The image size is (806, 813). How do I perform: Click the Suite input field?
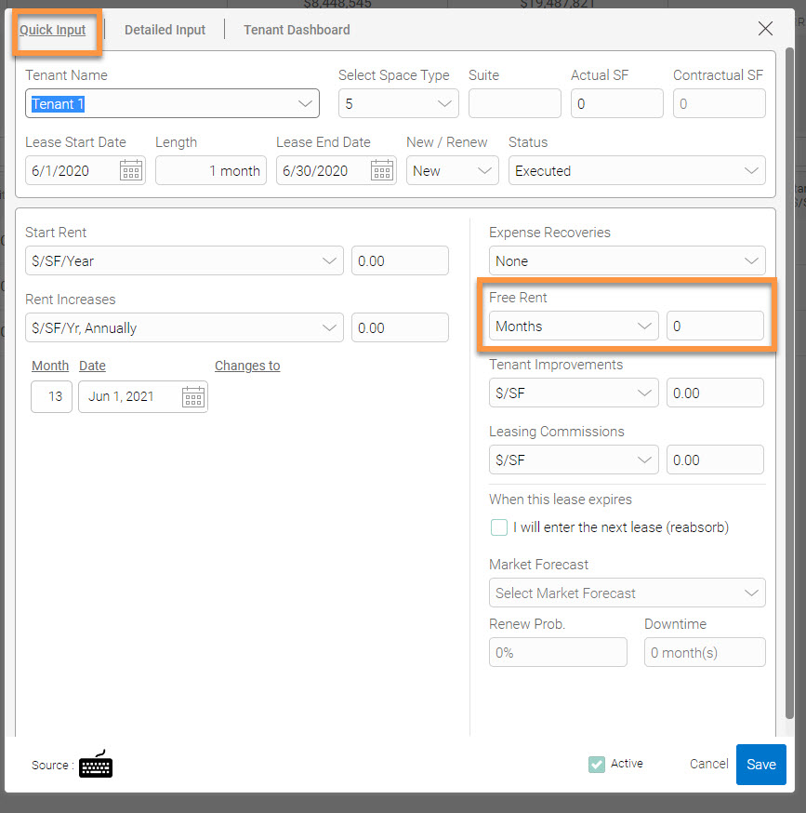pyautogui.click(x=514, y=104)
